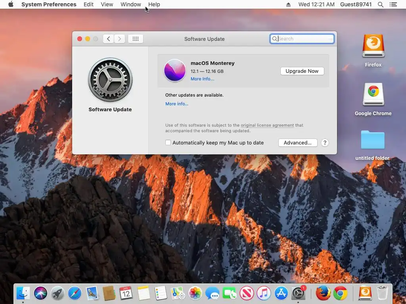Screen dimensions: 406x304
Task: Open the Window menu
Action: point(131,4)
